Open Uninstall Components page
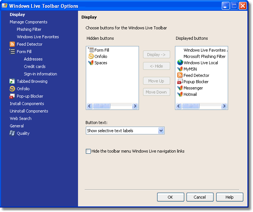The height and width of the screenshot is (212, 253). [29, 111]
